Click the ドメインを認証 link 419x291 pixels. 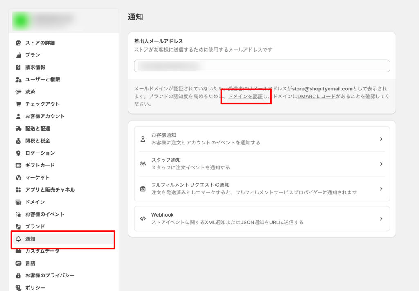(245, 97)
